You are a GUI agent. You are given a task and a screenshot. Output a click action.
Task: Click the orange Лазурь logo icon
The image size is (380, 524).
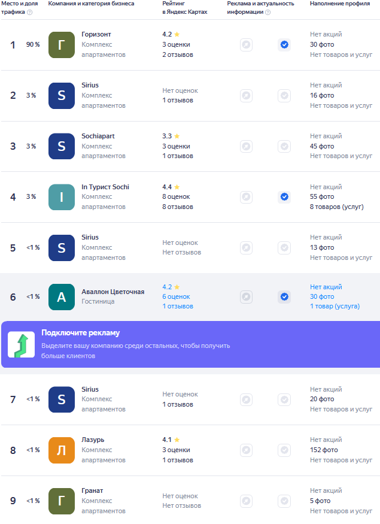62,450
